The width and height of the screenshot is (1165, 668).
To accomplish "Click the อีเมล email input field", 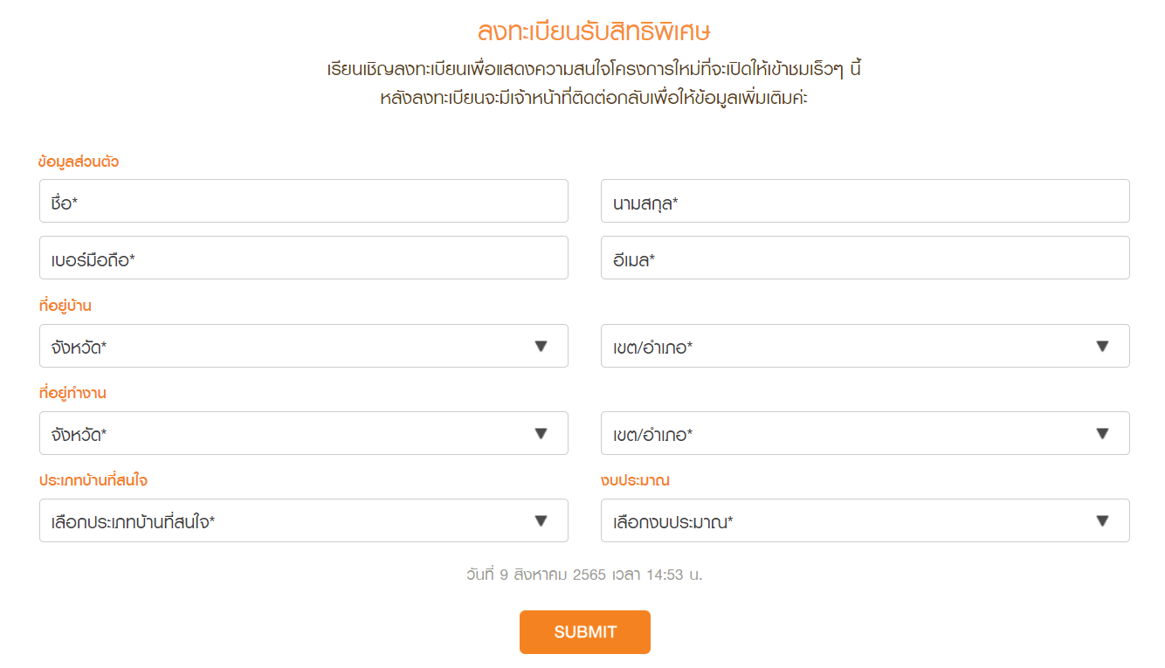I will click(865, 258).
